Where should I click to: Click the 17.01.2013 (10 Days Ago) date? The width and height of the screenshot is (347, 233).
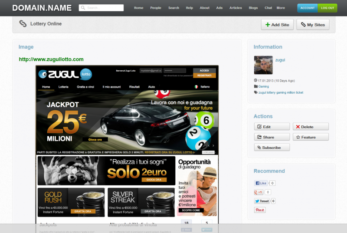(276, 81)
